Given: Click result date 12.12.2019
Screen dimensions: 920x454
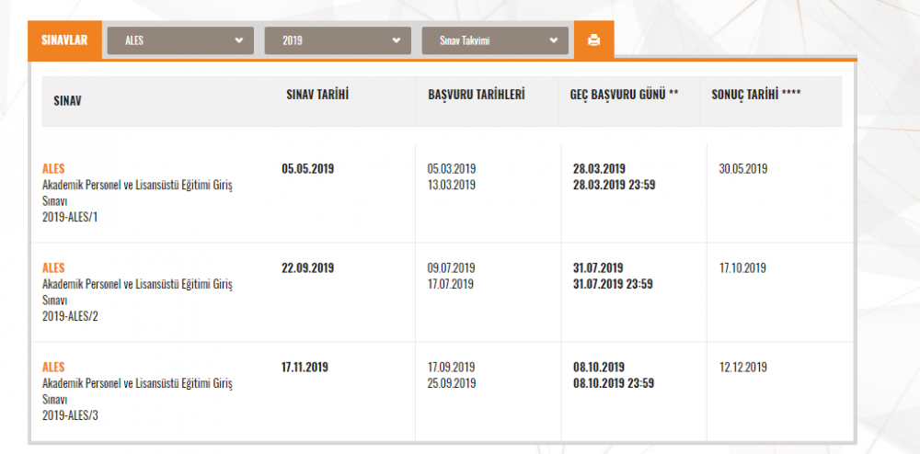Looking at the screenshot, I should [742, 368].
